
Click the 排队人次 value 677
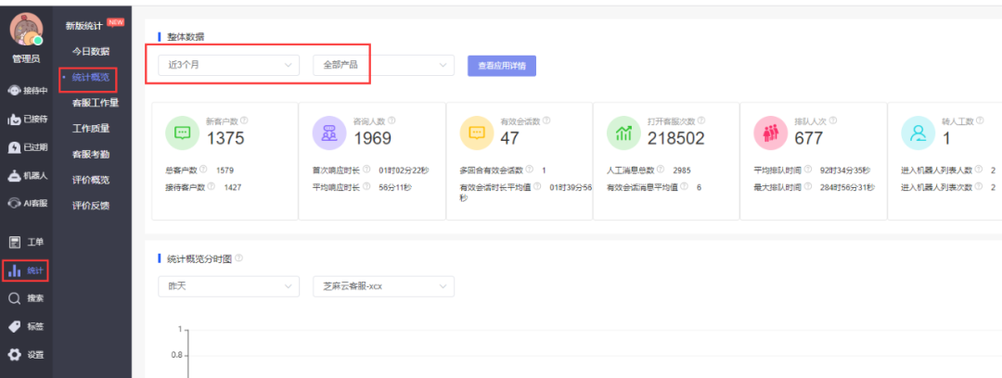(808, 138)
